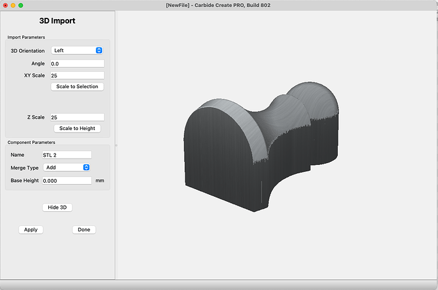Hide the 3D preview with Hide 3D
Viewport: 438px width, 290px height.
[x=58, y=208]
